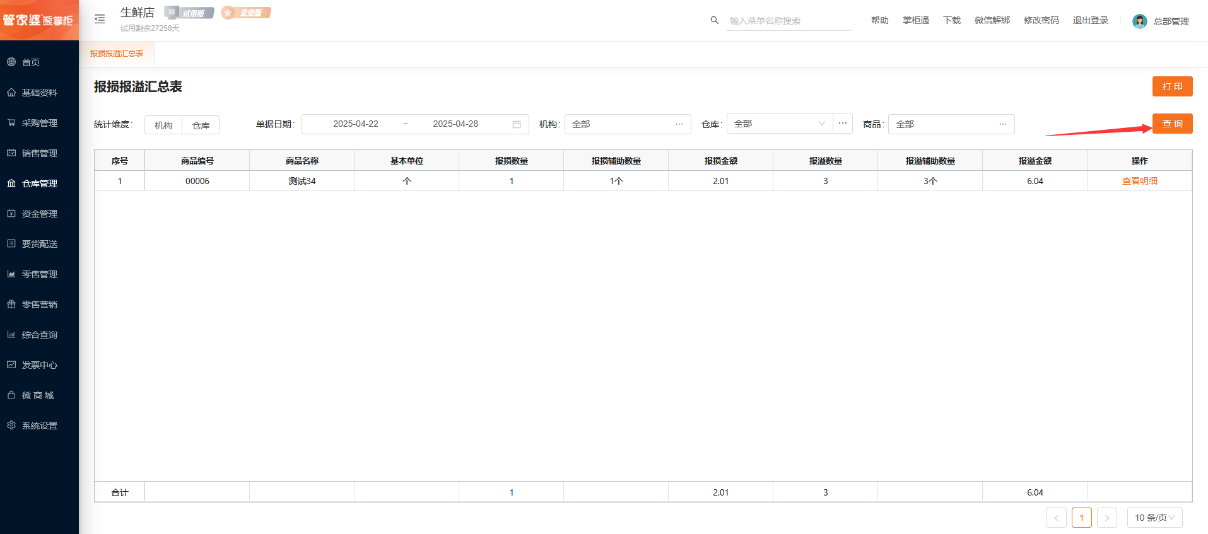Click the 生鲜店 store name
Screen dimensions: 1208x534
point(137,13)
